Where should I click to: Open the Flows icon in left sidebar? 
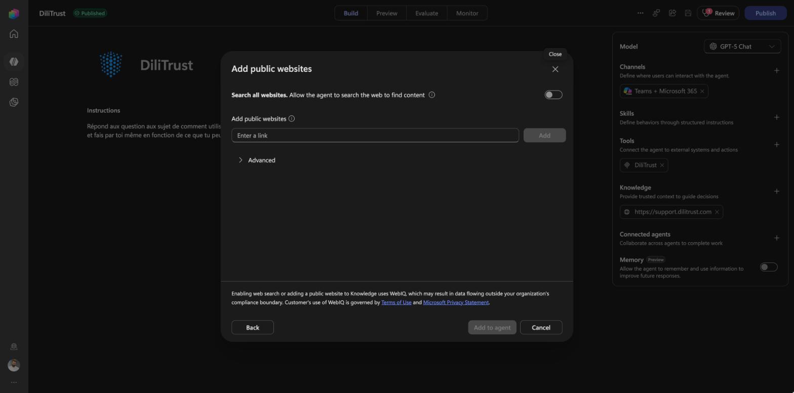coord(14,82)
